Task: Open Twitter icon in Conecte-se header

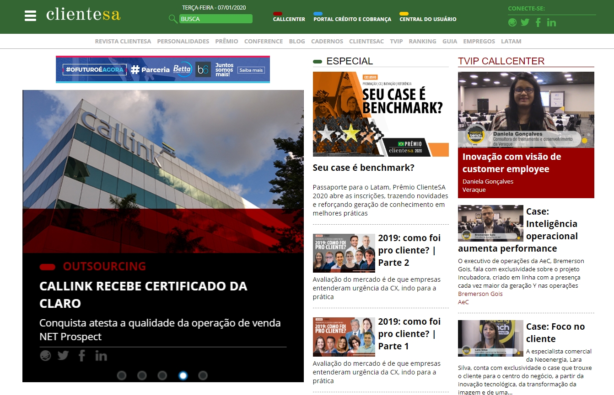Action: pyautogui.click(x=525, y=22)
